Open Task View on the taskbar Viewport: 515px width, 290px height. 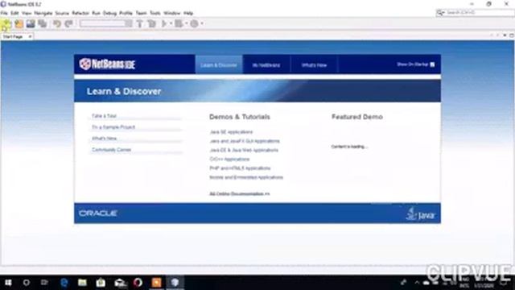[44, 283]
